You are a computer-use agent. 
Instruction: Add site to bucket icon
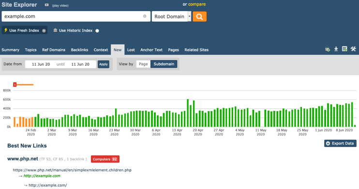(x=328, y=49)
